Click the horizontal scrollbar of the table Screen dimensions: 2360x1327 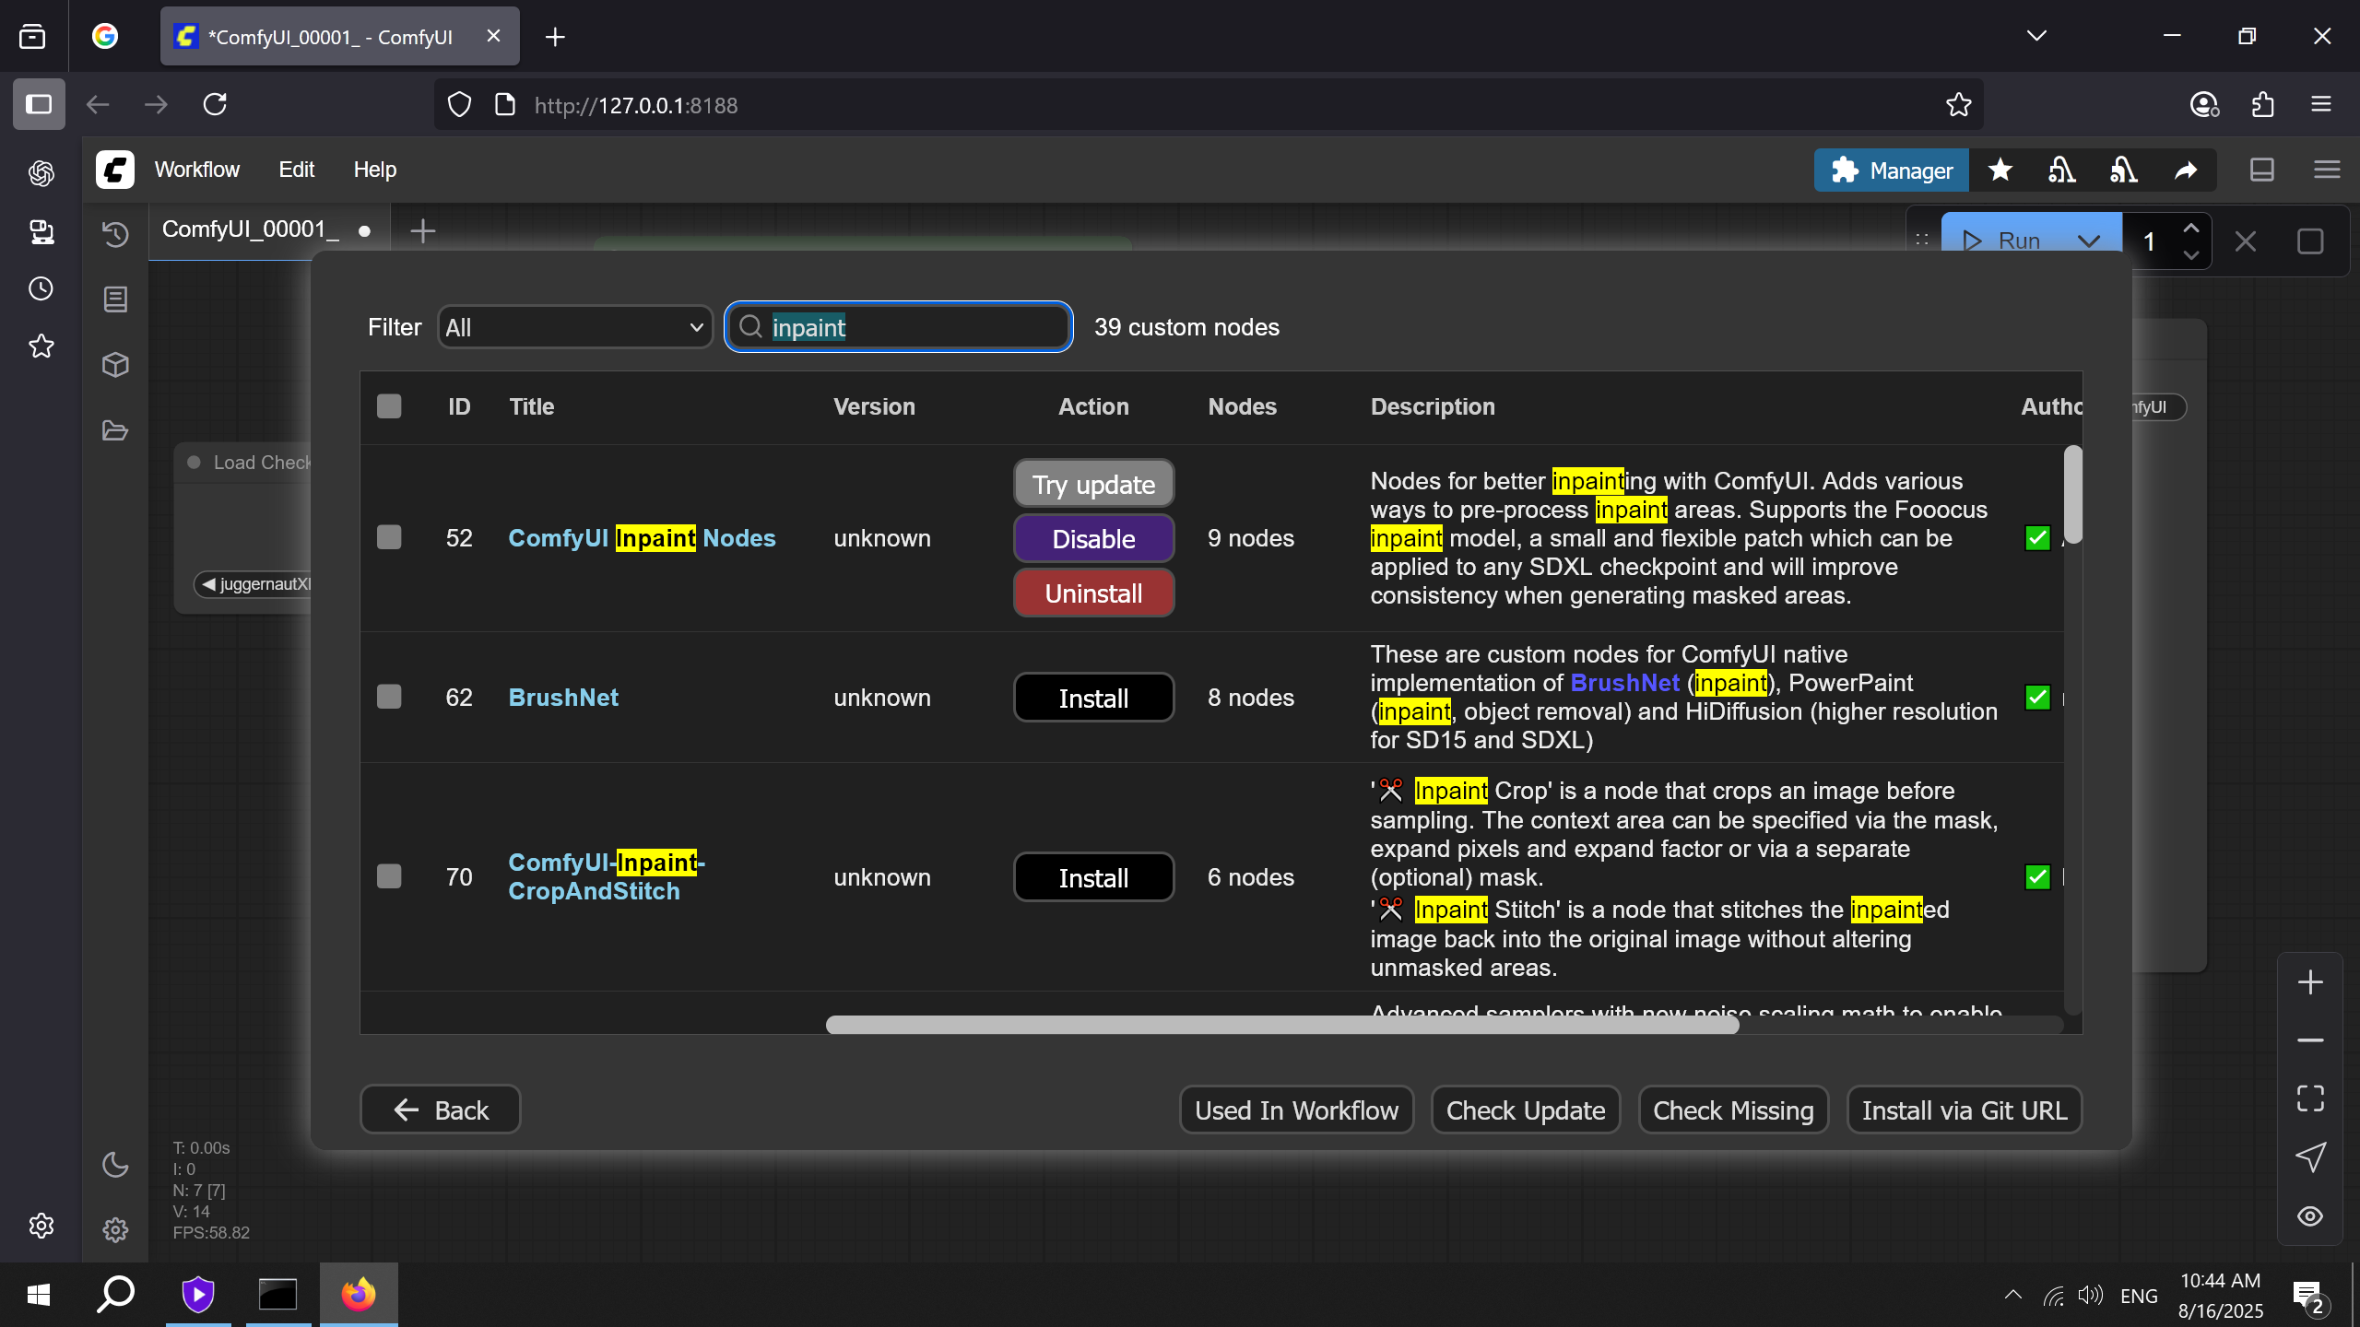pos(1281,1025)
